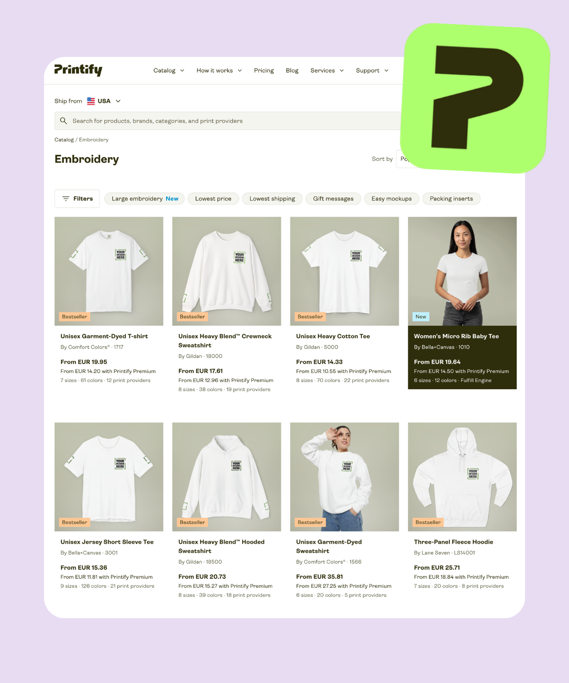Click the Printify logo in header
Viewport: 569px width, 683px height.
(78, 70)
